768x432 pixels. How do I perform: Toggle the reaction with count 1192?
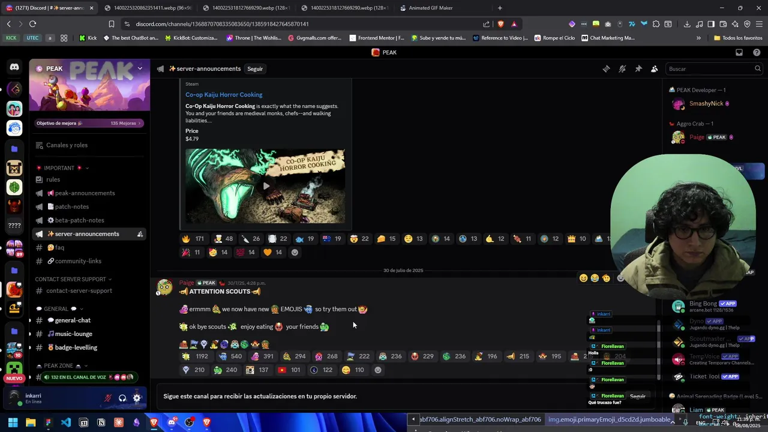tap(195, 356)
